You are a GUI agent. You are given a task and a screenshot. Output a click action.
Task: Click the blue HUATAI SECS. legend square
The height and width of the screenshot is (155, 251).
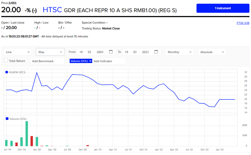click(7, 72)
